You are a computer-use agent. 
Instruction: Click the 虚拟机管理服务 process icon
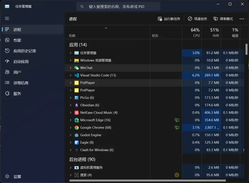[77, 168]
